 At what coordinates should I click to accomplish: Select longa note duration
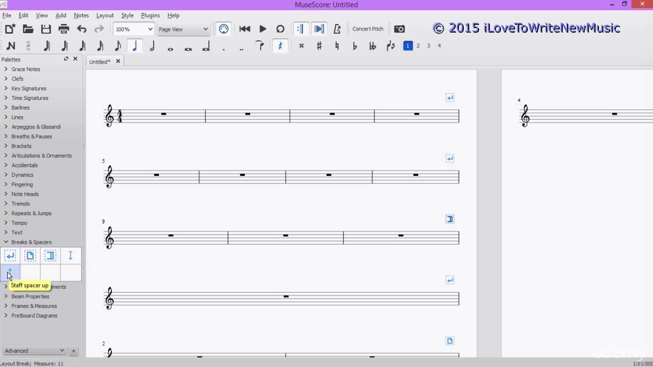click(206, 46)
